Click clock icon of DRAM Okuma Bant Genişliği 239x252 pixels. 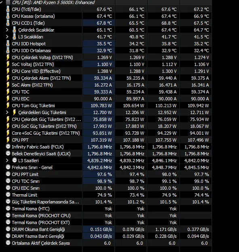8,229
